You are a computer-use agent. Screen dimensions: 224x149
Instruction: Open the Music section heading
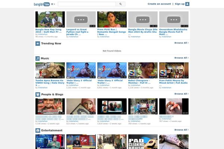click(45, 58)
